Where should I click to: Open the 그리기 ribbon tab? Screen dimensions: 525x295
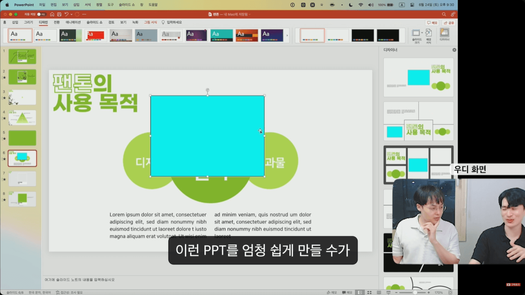click(x=28, y=22)
